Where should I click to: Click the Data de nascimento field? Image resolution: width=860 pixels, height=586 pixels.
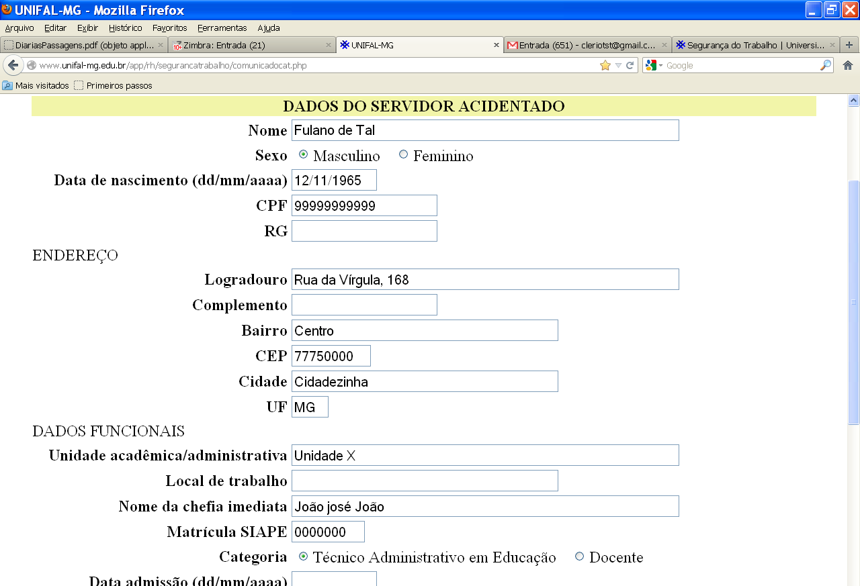334,180
